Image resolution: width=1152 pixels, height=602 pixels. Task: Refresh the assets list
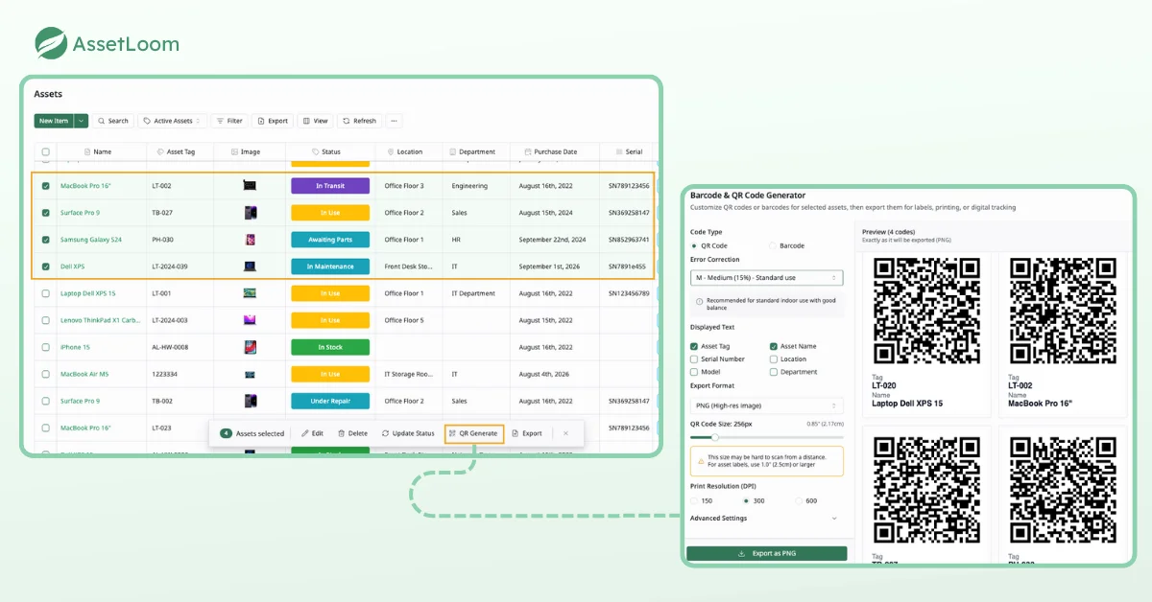pos(359,121)
